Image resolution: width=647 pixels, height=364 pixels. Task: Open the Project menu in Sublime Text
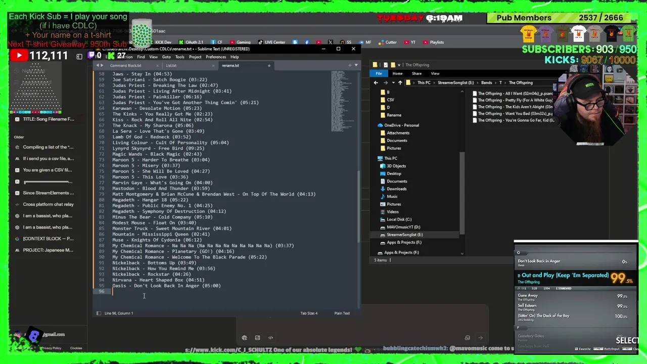(x=195, y=57)
